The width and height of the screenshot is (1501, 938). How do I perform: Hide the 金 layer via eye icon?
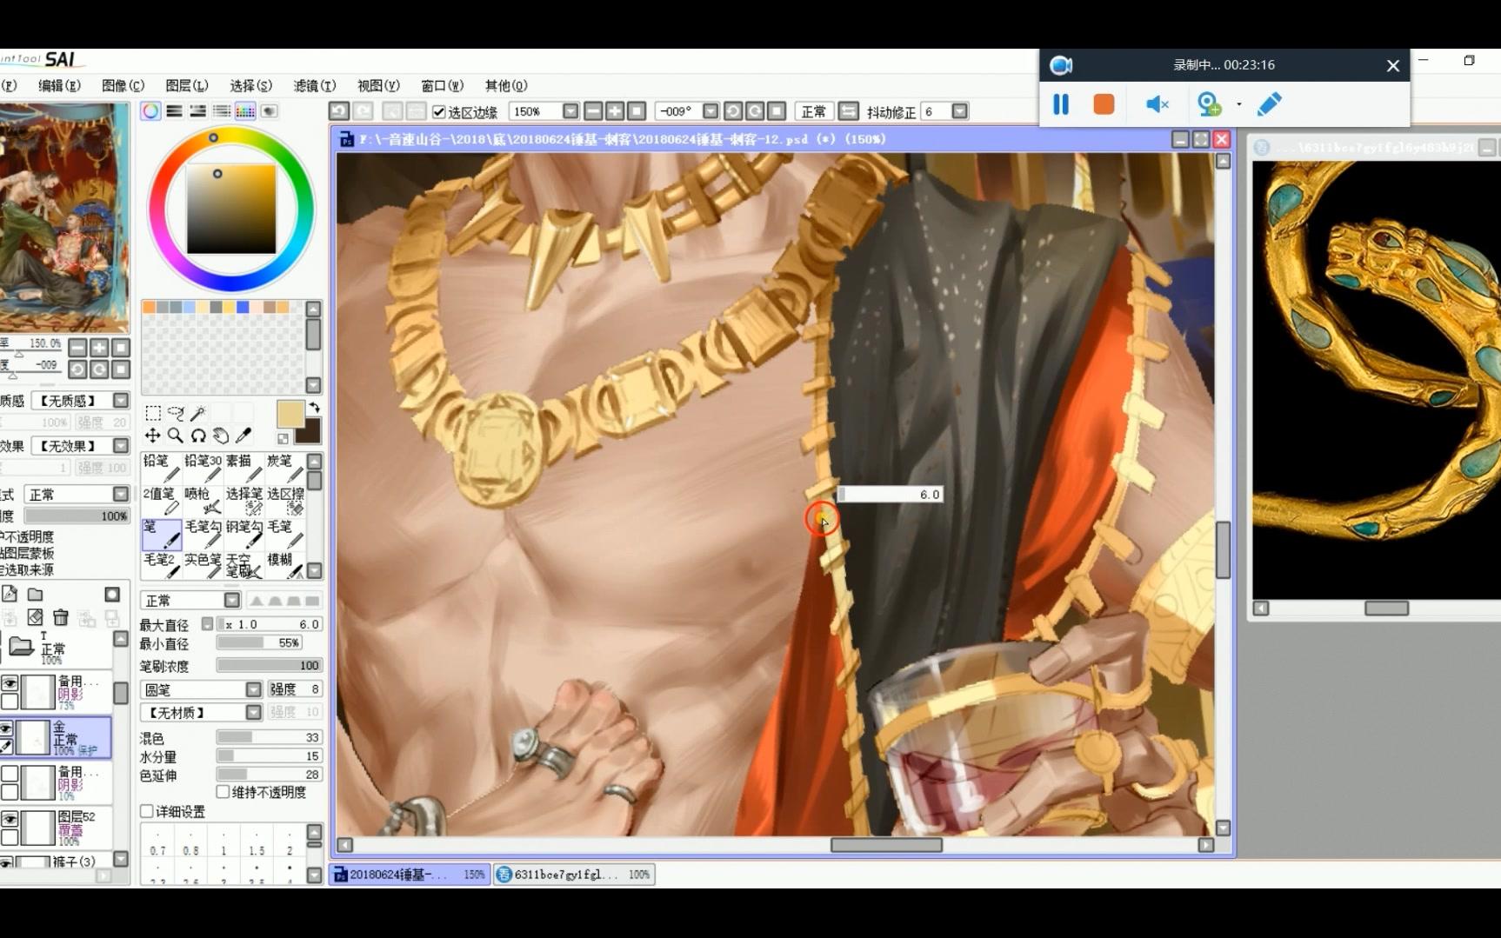[x=6, y=728]
